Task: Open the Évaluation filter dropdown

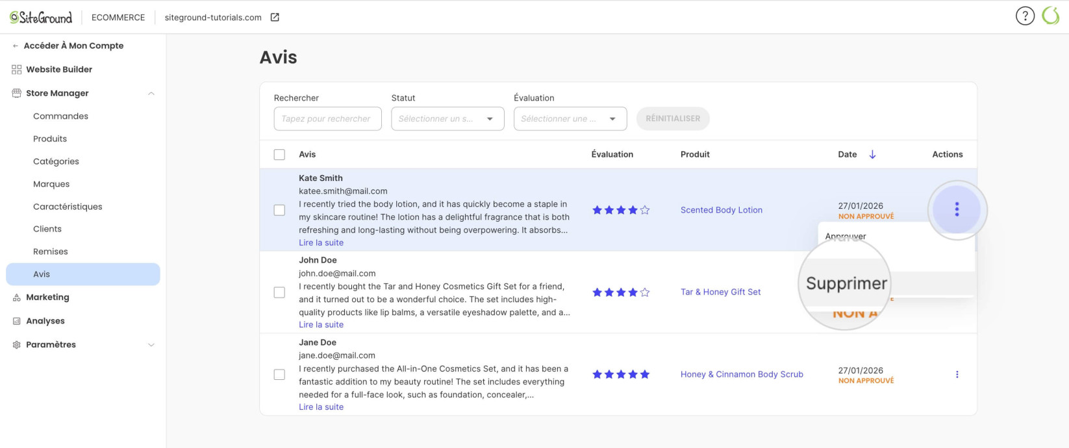Action: (570, 119)
